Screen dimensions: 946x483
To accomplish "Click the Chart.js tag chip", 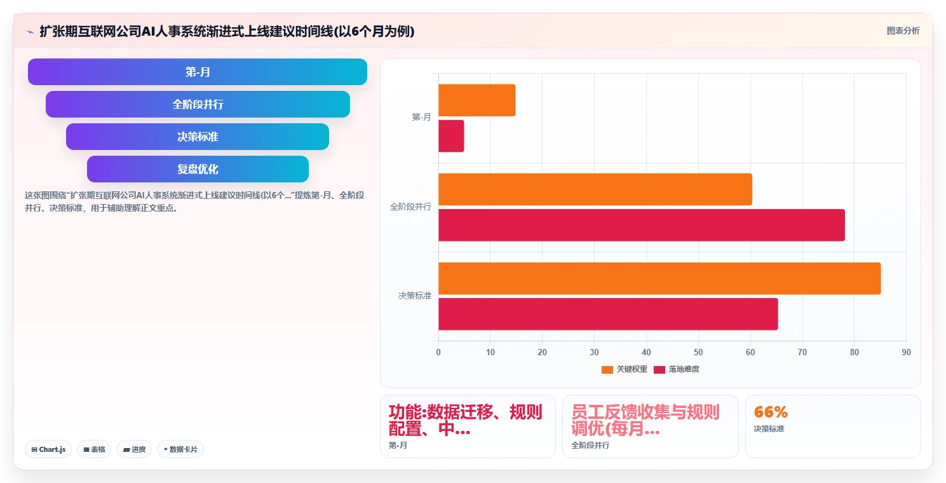I will coord(49,449).
